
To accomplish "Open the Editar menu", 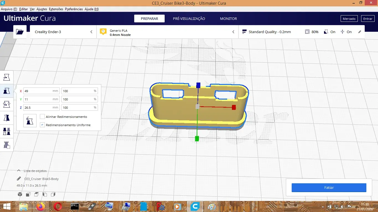I will point(24,9).
